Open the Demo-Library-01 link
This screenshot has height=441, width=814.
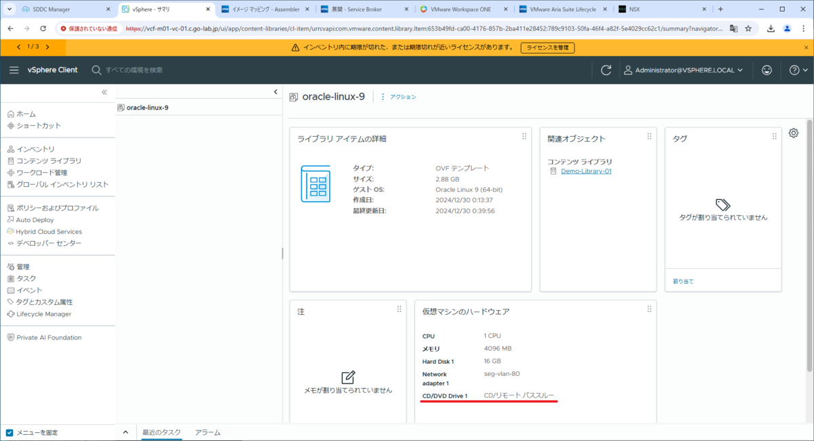(x=586, y=171)
